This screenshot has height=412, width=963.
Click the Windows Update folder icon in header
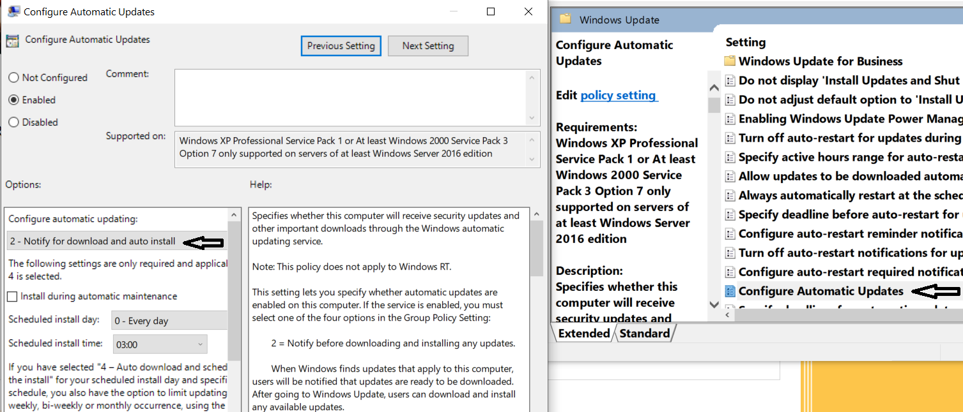(x=565, y=19)
